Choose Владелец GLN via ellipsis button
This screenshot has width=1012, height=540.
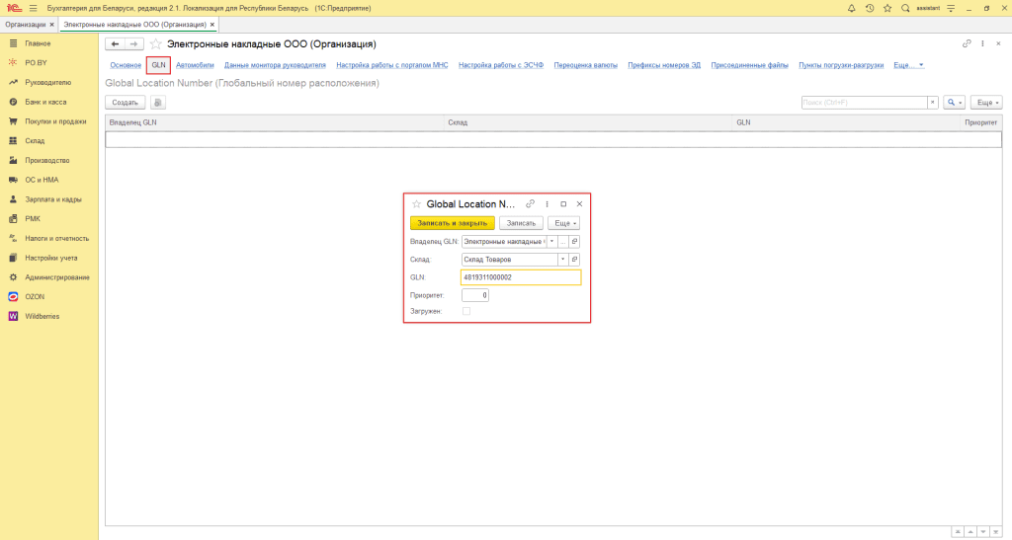coord(562,241)
